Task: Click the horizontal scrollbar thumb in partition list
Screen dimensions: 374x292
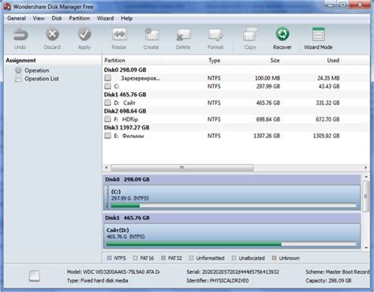Action: tap(182, 167)
